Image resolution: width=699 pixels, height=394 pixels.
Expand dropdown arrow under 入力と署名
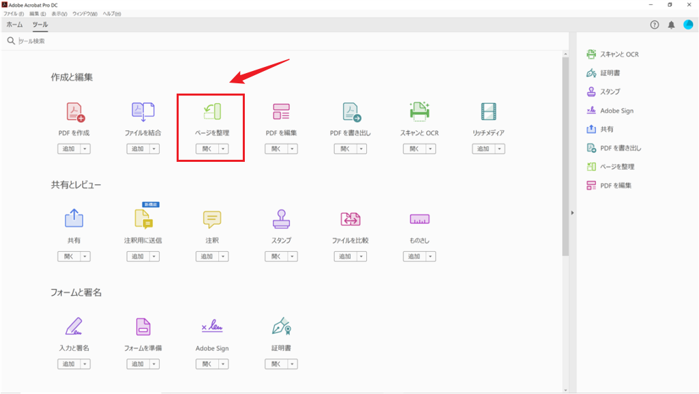tap(85, 364)
